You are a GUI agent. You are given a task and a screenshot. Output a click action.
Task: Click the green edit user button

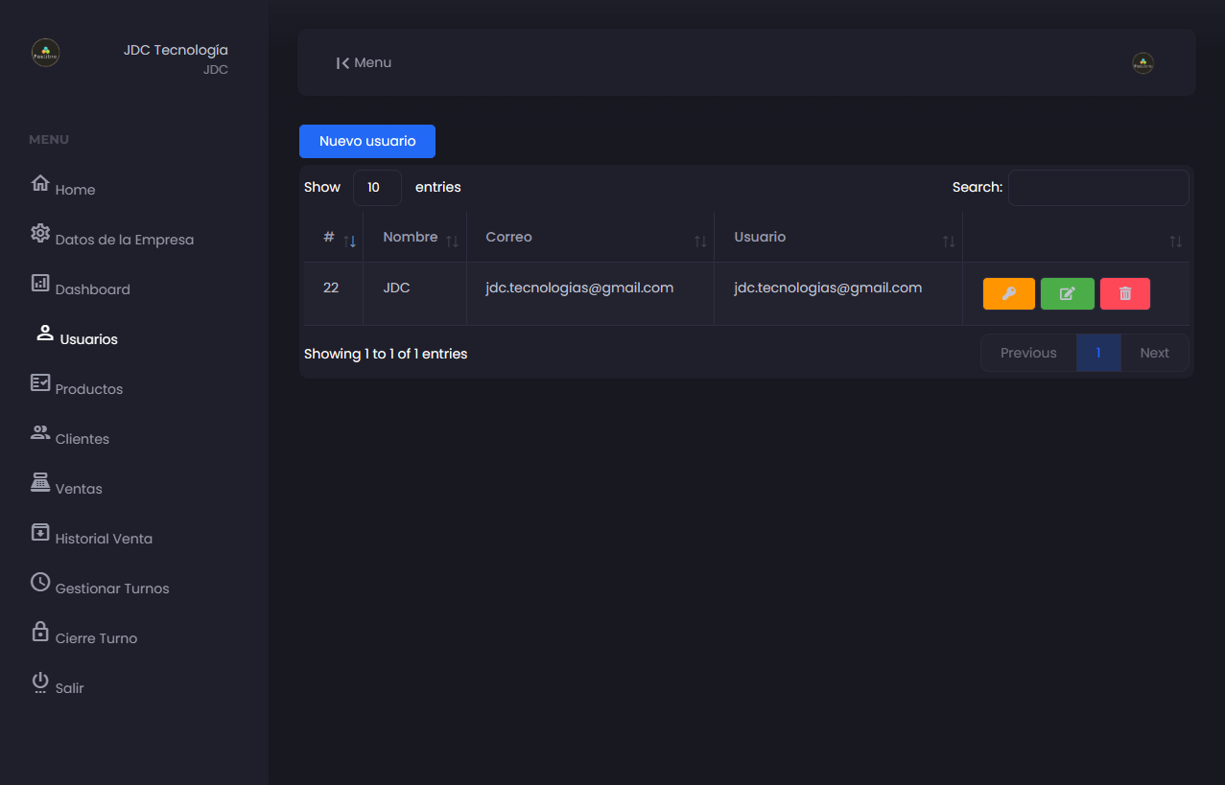tap(1067, 293)
